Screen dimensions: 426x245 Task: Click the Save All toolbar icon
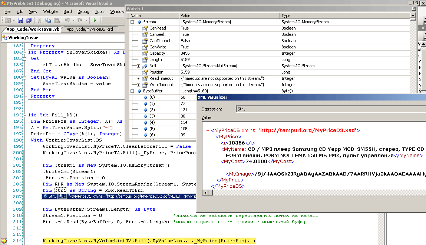tap(28, 20)
